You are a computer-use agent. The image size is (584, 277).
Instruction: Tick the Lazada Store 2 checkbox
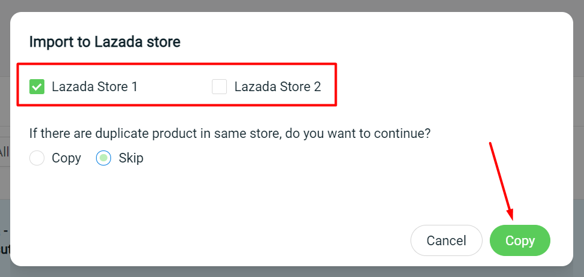coord(219,87)
